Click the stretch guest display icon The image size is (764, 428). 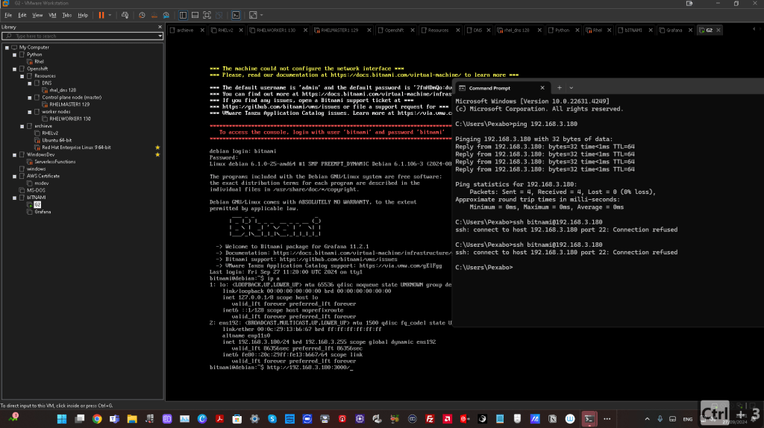(253, 15)
